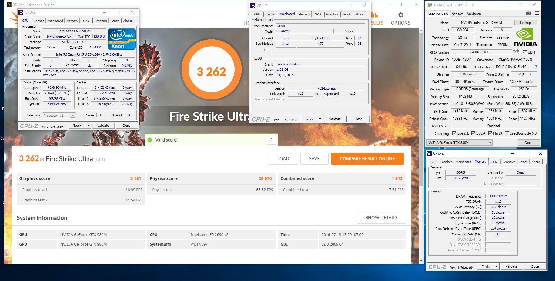
Task: Click the green Valid score checkmark icon
Action: click(x=149, y=140)
